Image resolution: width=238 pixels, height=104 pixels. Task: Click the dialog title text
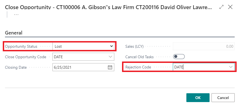108,7
